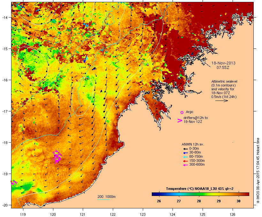Screen dimensions: 262x217
Task: Click the magenta drifter cluster near 120E 18.5S
Action: pyautogui.click(x=57, y=157)
